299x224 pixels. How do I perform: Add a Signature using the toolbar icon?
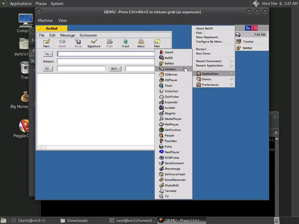point(94,43)
